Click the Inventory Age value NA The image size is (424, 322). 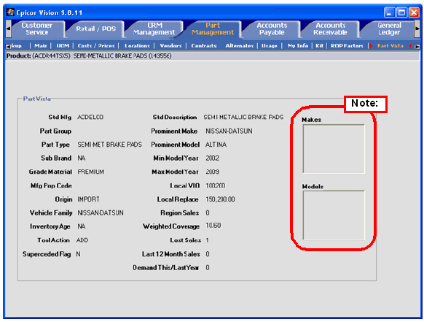coord(82,226)
